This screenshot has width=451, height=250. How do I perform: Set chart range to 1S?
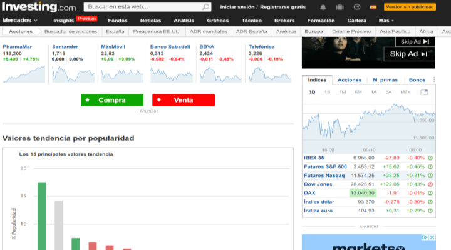(327, 92)
